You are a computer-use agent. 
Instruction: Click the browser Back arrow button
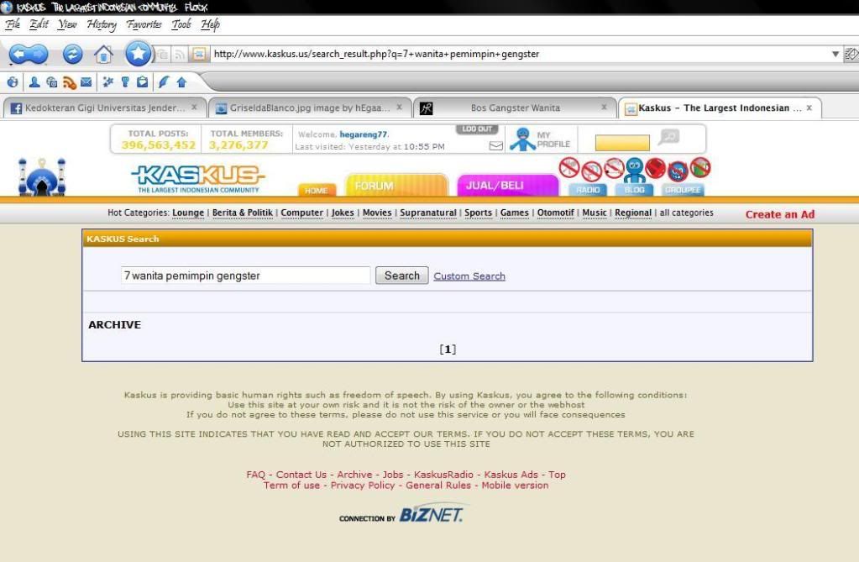pyautogui.click(x=18, y=55)
